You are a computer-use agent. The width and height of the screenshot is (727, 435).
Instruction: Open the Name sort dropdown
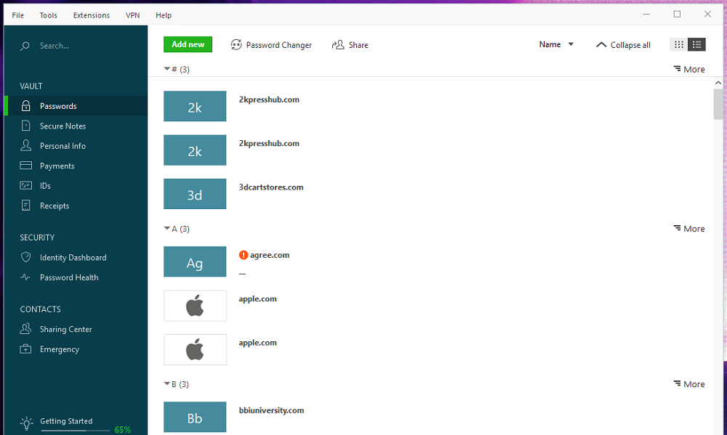coord(556,44)
